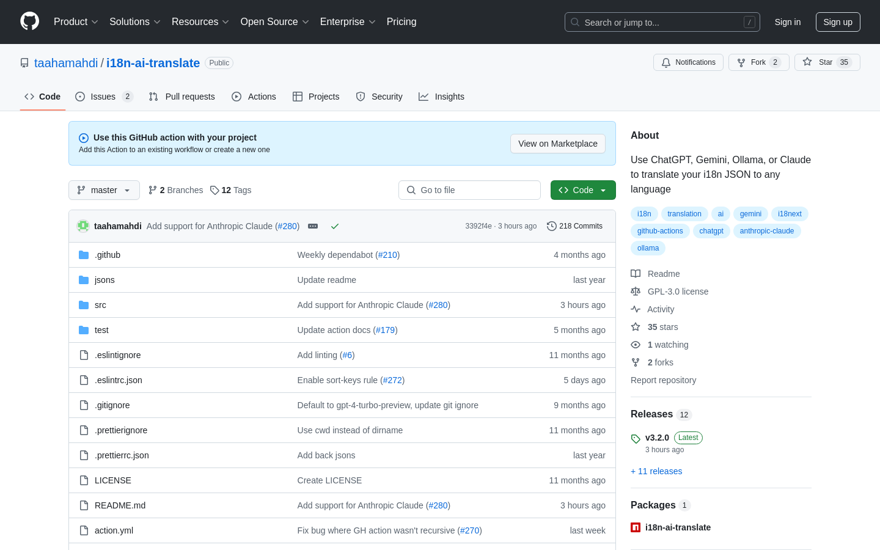This screenshot has width=880, height=550.
Task: Switch to the Actions tab
Action: click(x=254, y=97)
